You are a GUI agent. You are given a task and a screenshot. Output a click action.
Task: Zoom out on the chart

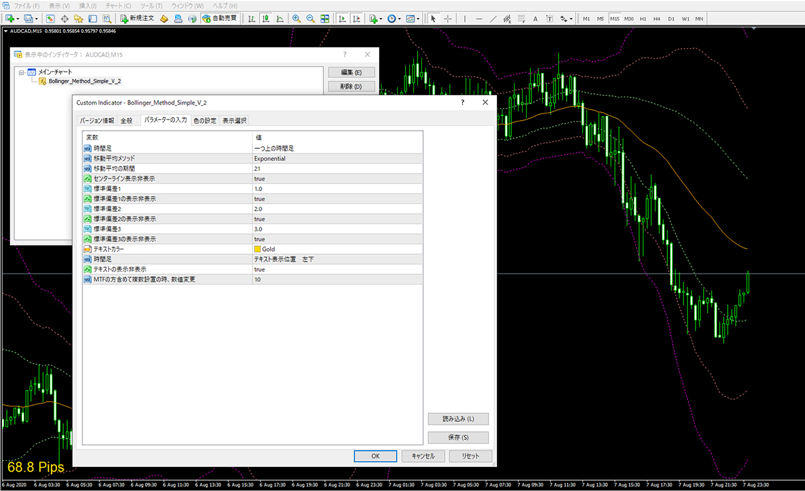click(x=311, y=18)
